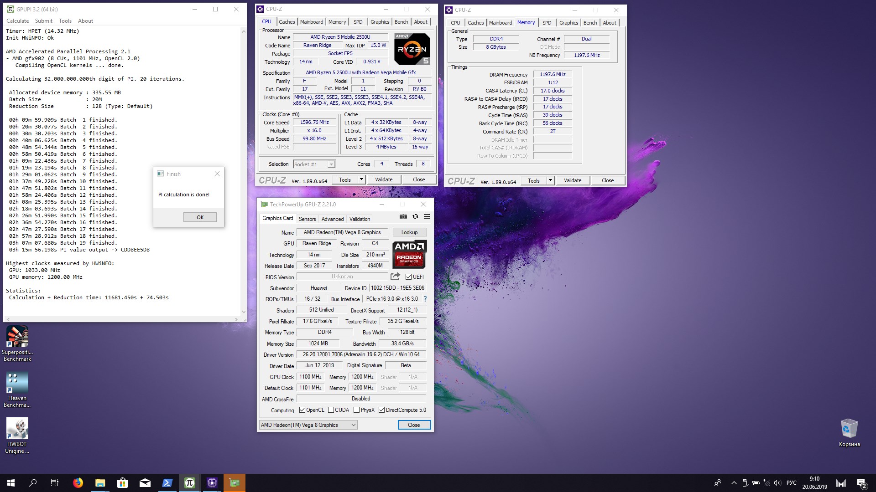Open the About menu in GPUPI

[x=85, y=21]
